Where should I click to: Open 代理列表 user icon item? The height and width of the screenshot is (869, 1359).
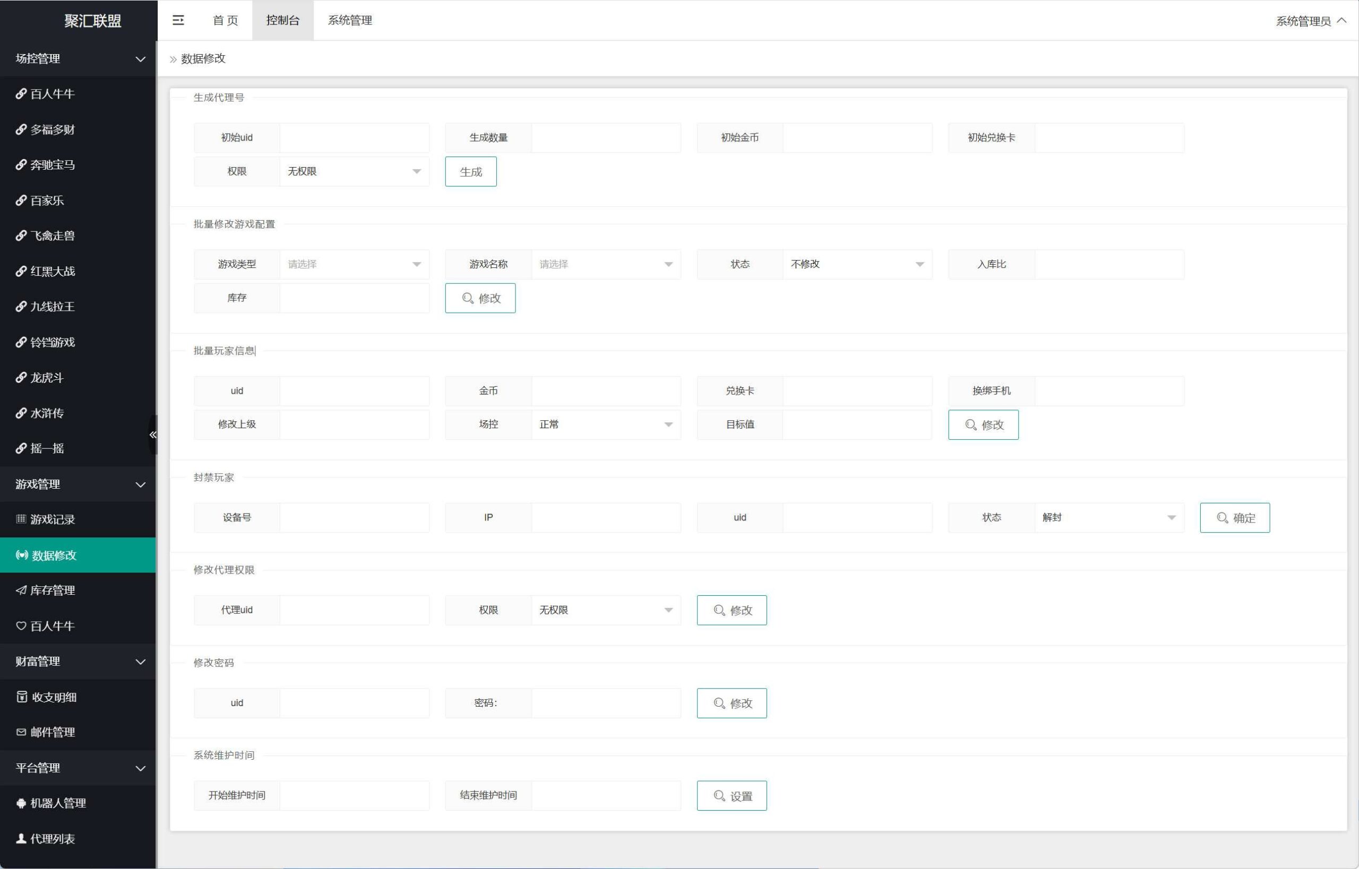[21, 839]
